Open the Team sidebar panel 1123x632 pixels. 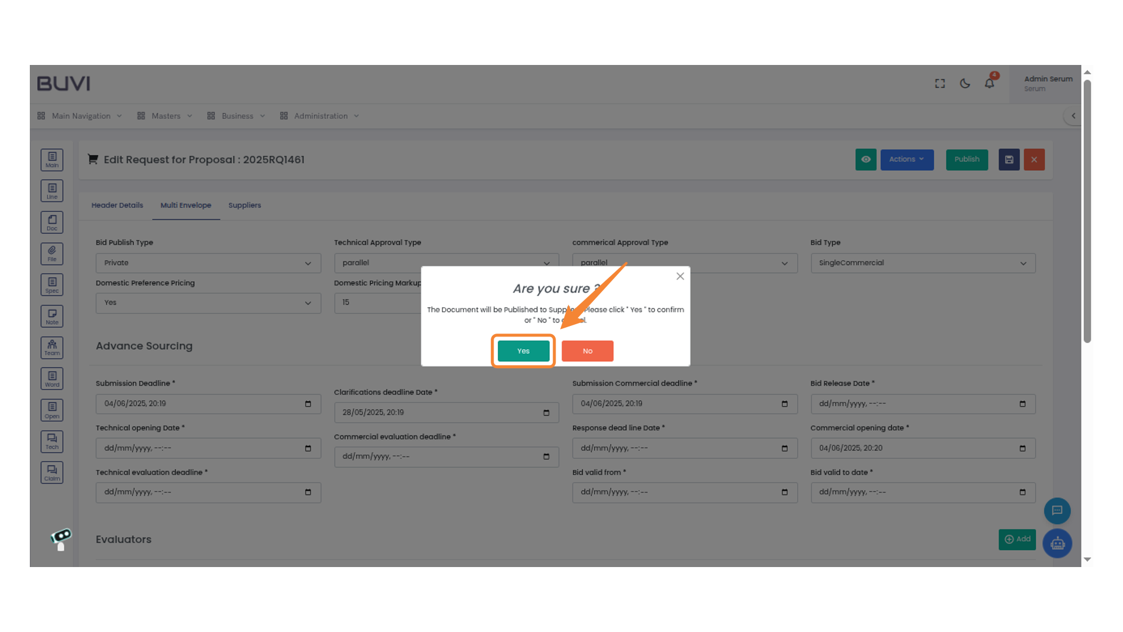51,348
